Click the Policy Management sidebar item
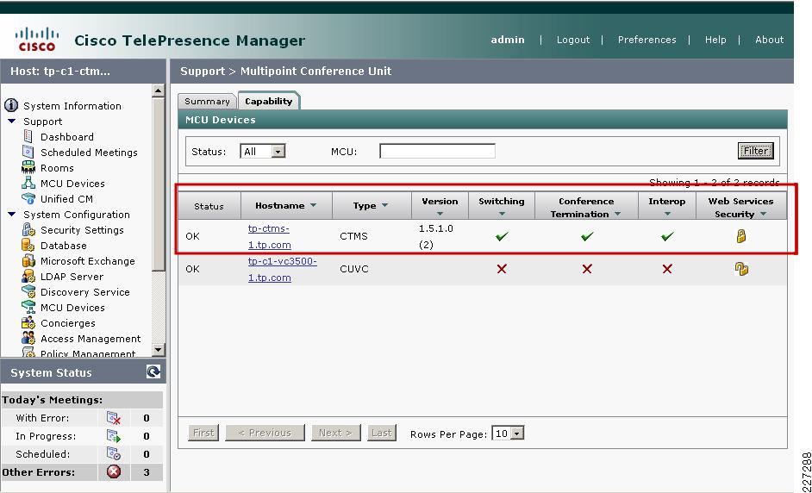Screen dimensions: 812x493 click(x=88, y=353)
